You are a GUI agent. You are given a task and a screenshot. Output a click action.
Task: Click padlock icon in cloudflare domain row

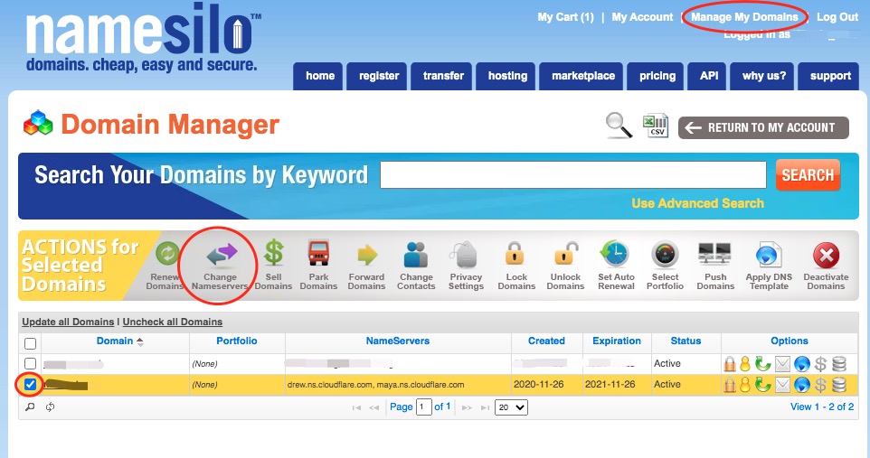tap(730, 384)
